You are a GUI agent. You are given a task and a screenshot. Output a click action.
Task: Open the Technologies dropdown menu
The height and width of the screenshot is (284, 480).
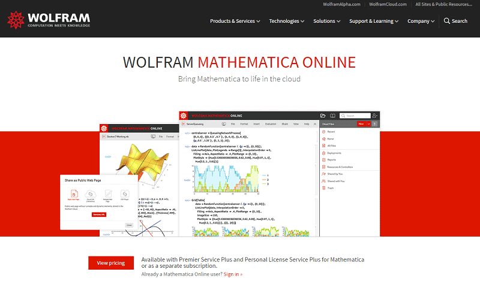click(x=287, y=21)
